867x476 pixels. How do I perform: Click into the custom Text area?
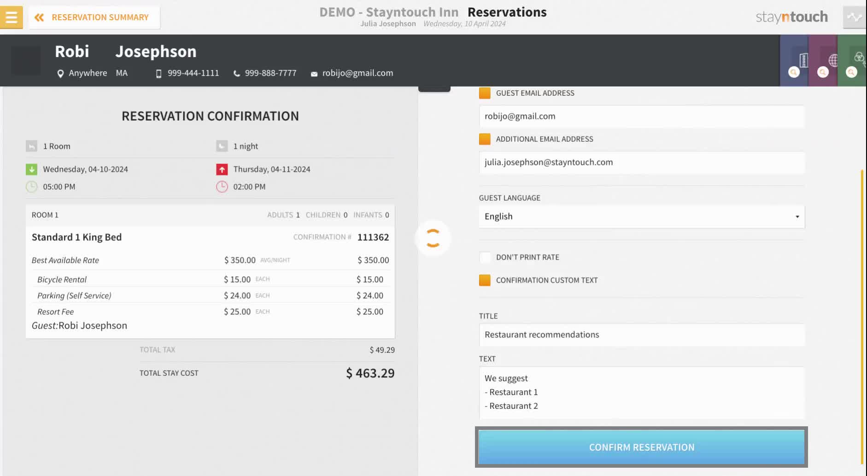642,393
